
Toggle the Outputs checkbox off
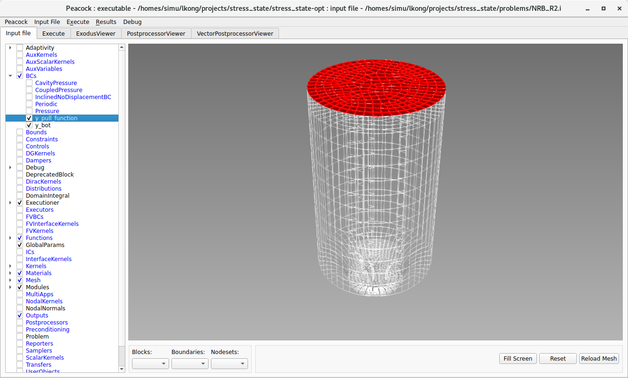point(19,315)
